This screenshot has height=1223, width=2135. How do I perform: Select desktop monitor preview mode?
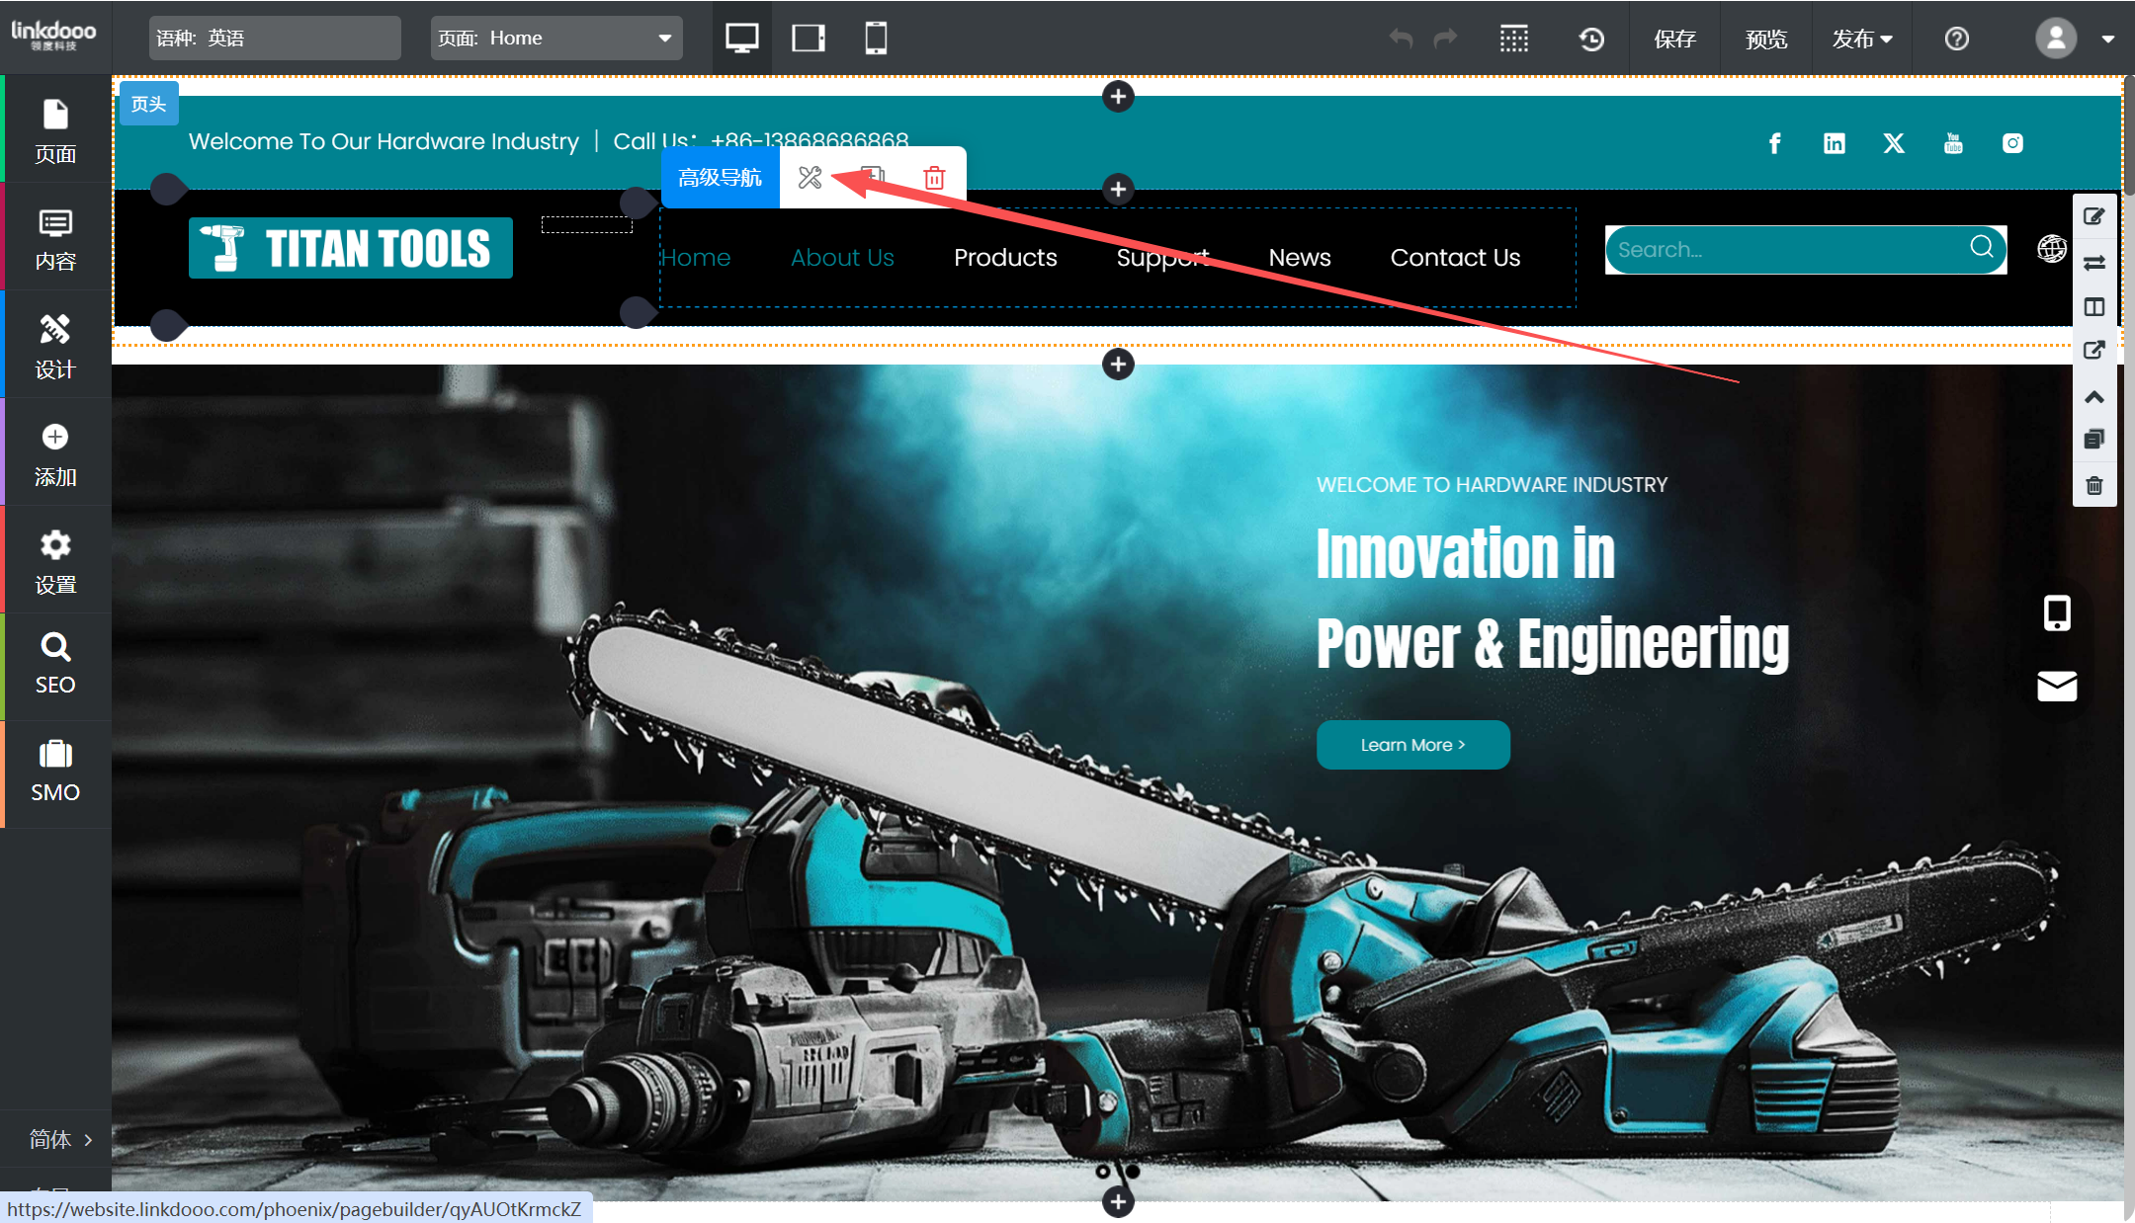(x=741, y=39)
